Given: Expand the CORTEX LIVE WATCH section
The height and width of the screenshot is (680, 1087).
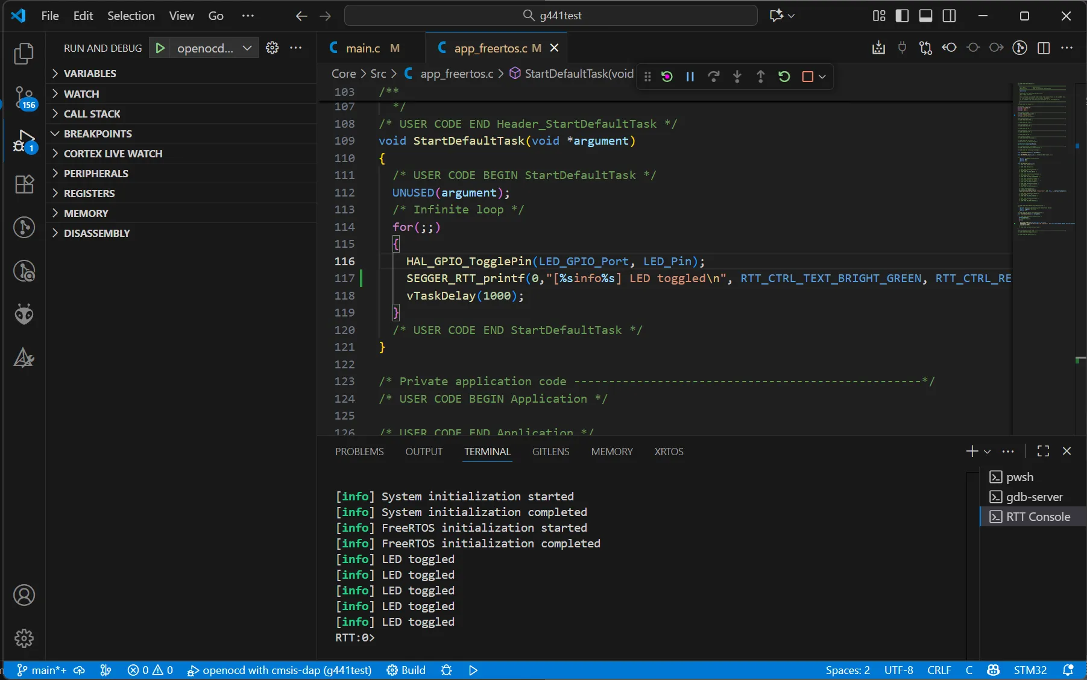Looking at the screenshot, I should (x=181, y=154).
